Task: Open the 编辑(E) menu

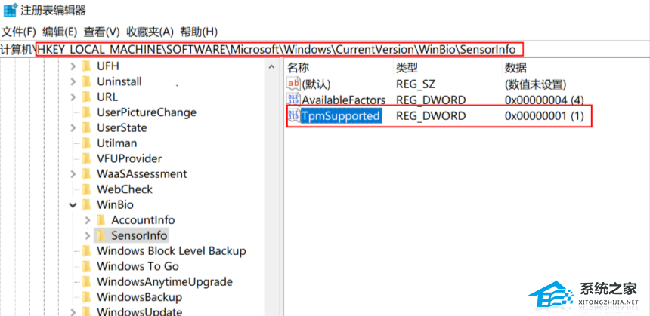Action: pyautogui.click(x=60, y=32)
